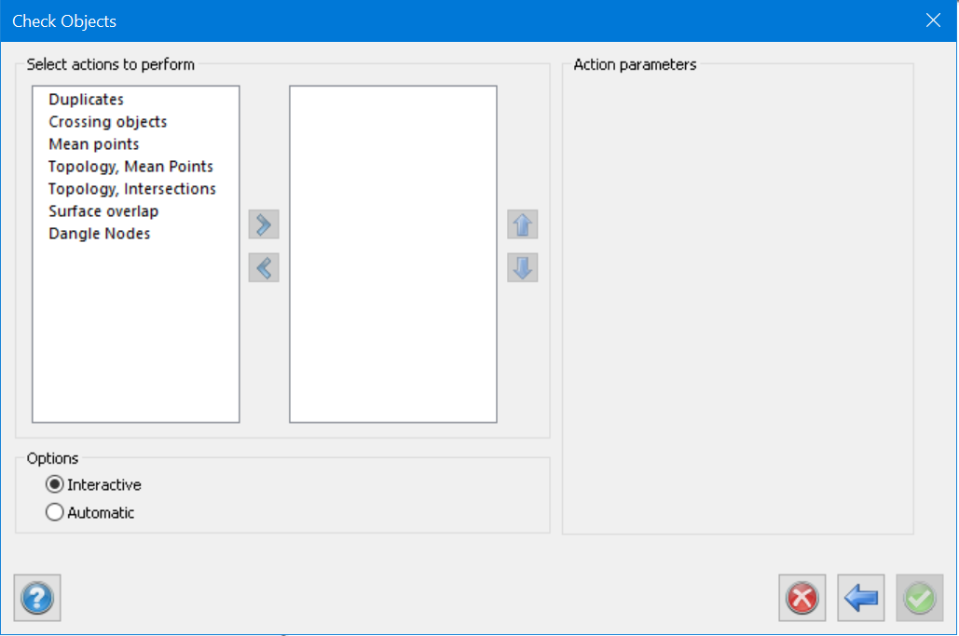Image resolution: width=959 pixels, height=636 pixels.
Task: Confirm with the green checkmark button
Action: coord(920,598)
